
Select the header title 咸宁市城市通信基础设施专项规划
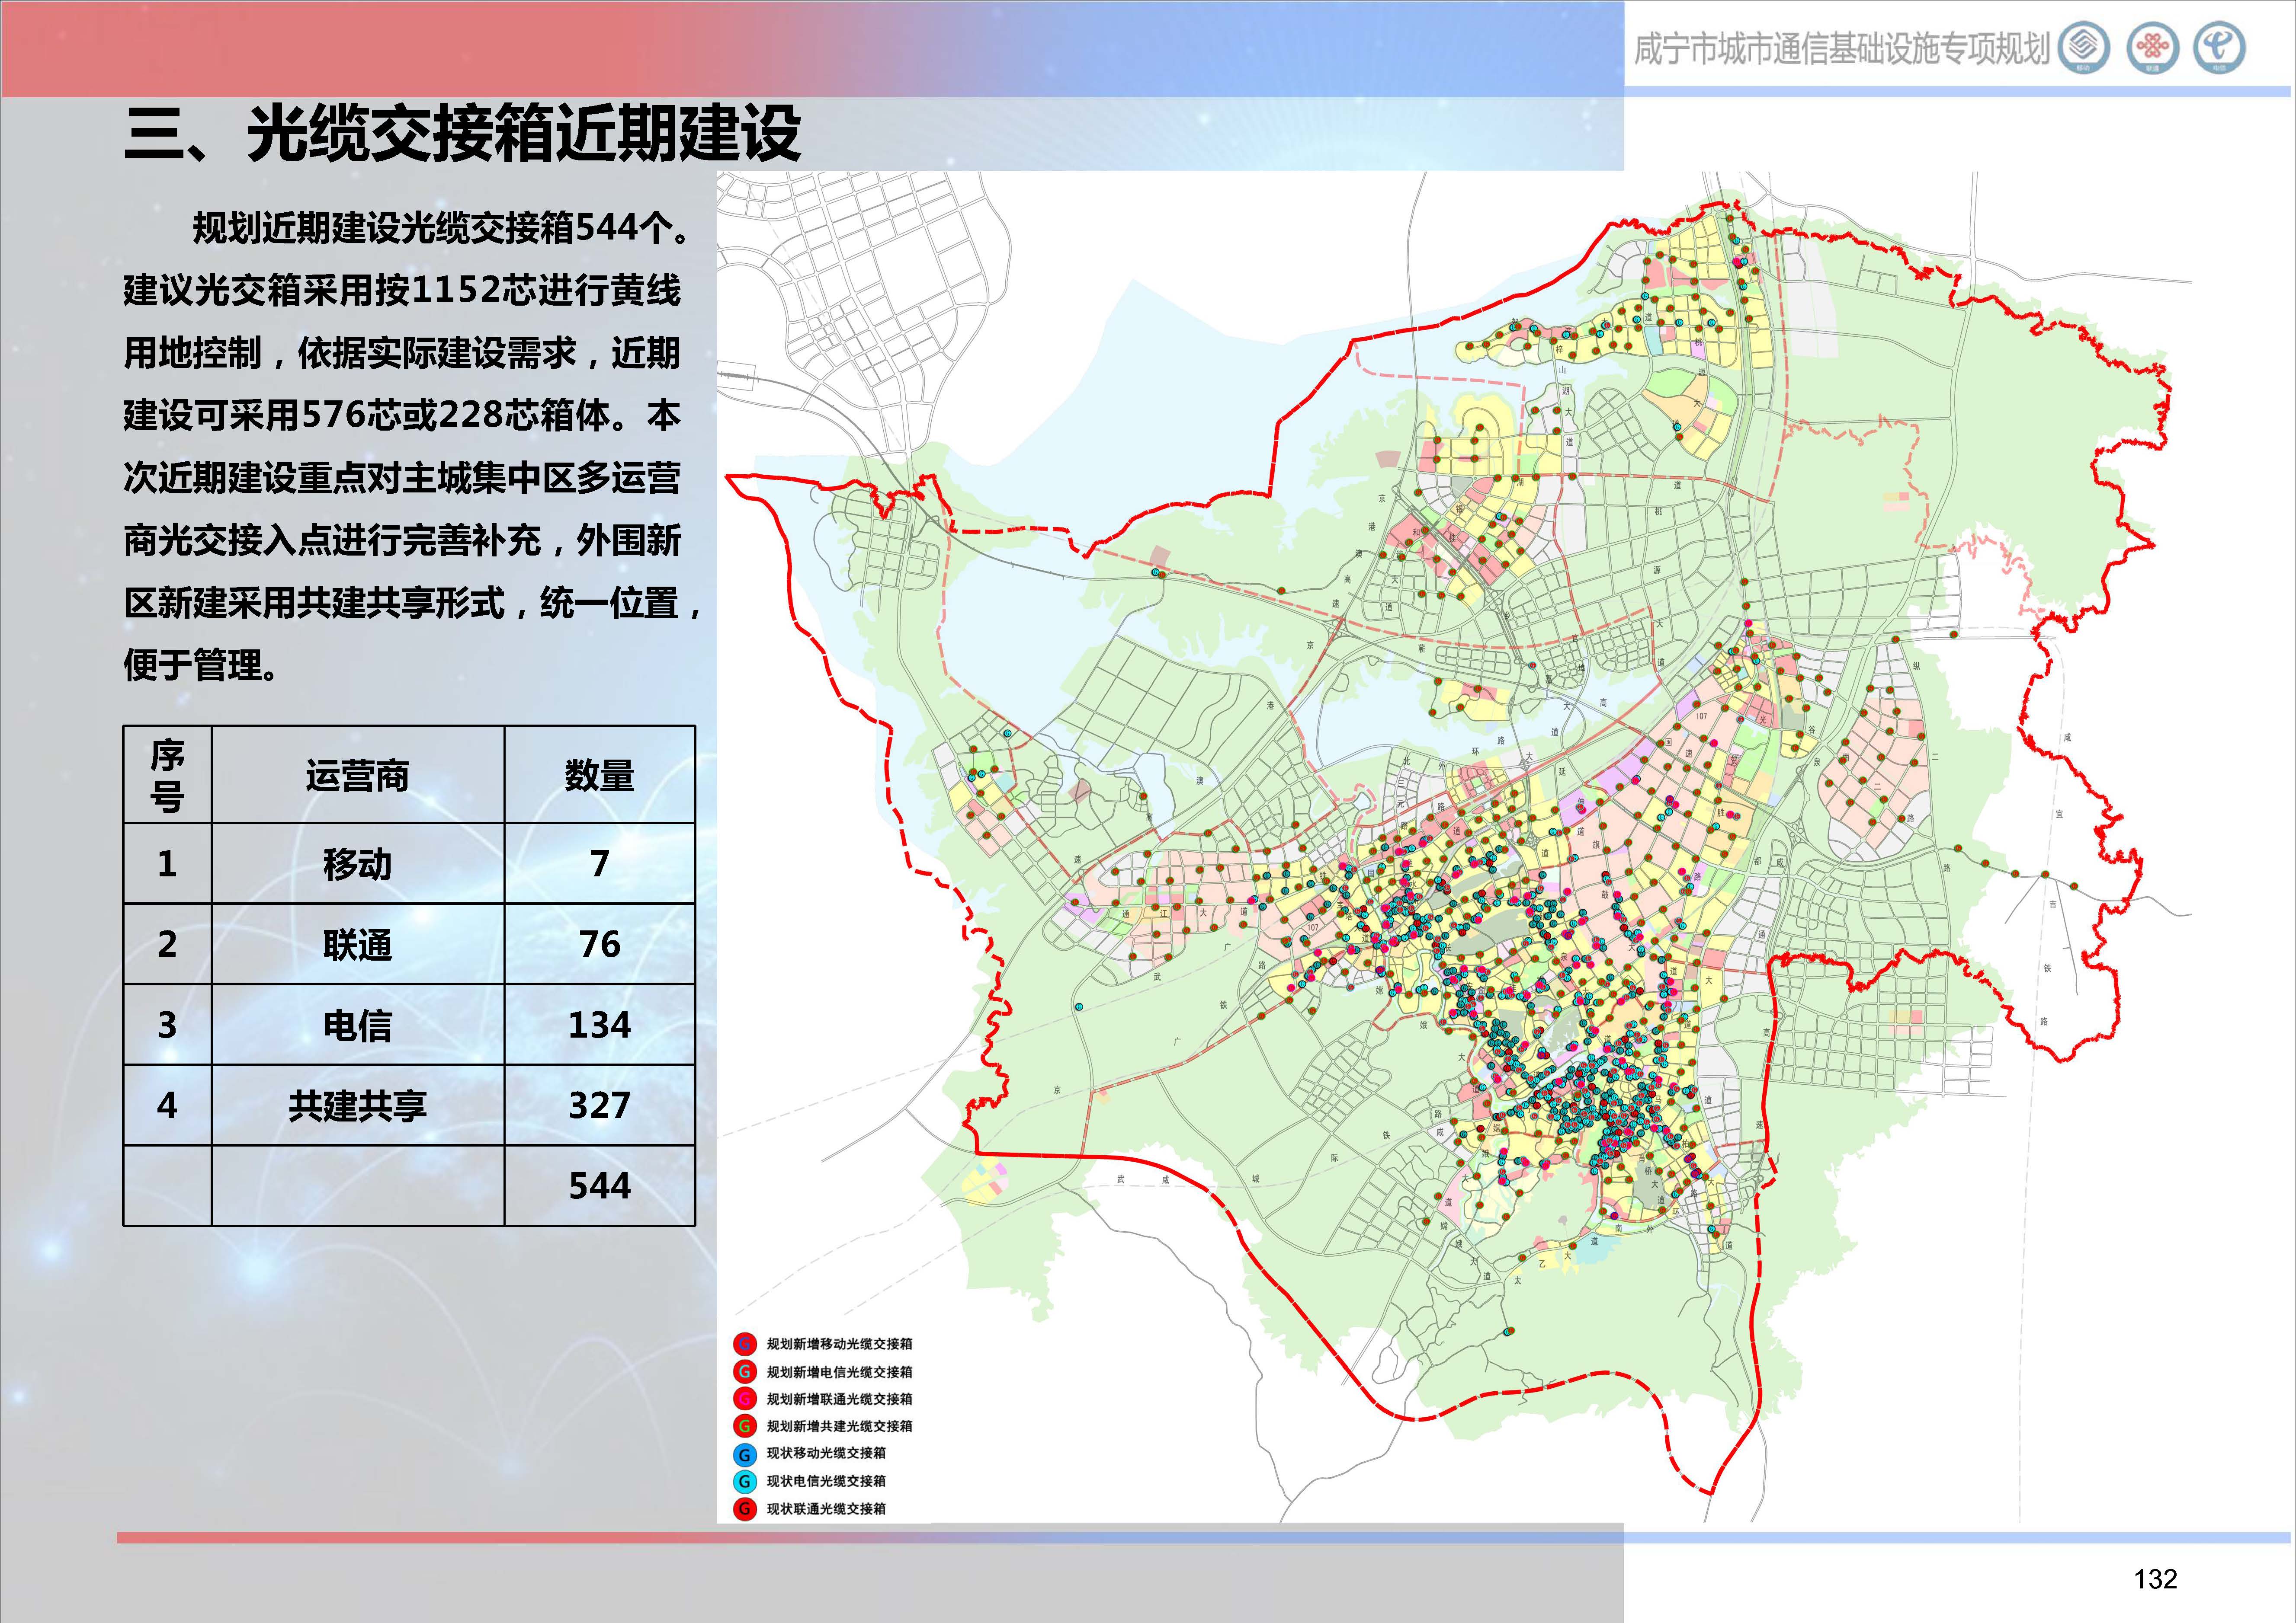(1841, 49)
